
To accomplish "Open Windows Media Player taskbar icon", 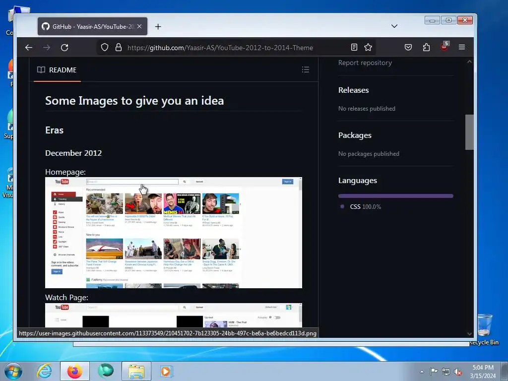I will click(167, 371).
